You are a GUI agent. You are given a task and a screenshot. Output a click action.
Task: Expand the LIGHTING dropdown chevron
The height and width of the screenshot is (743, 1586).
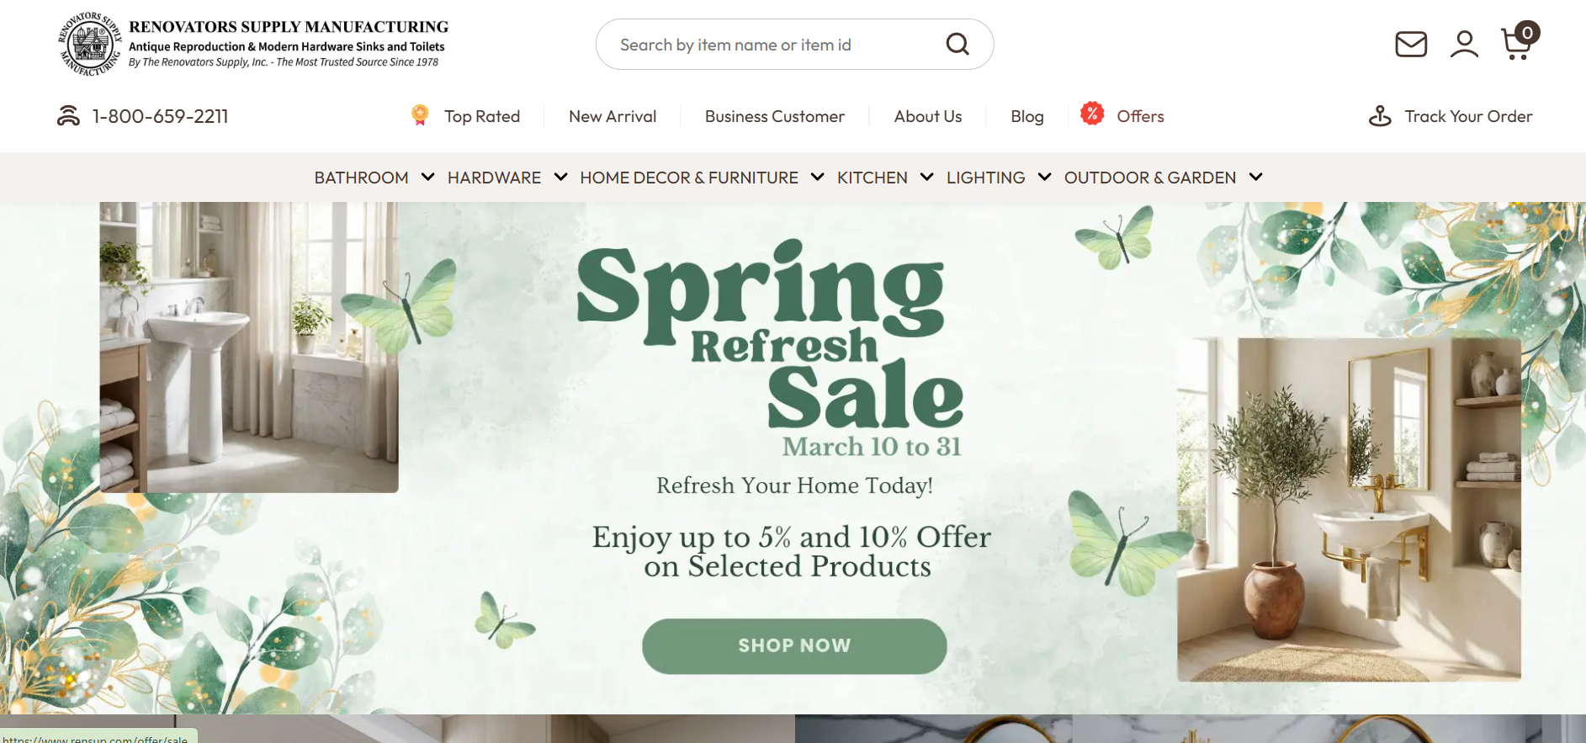(1044, 177)
